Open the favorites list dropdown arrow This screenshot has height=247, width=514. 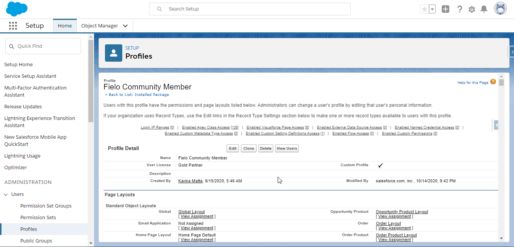tap(432, 9)
